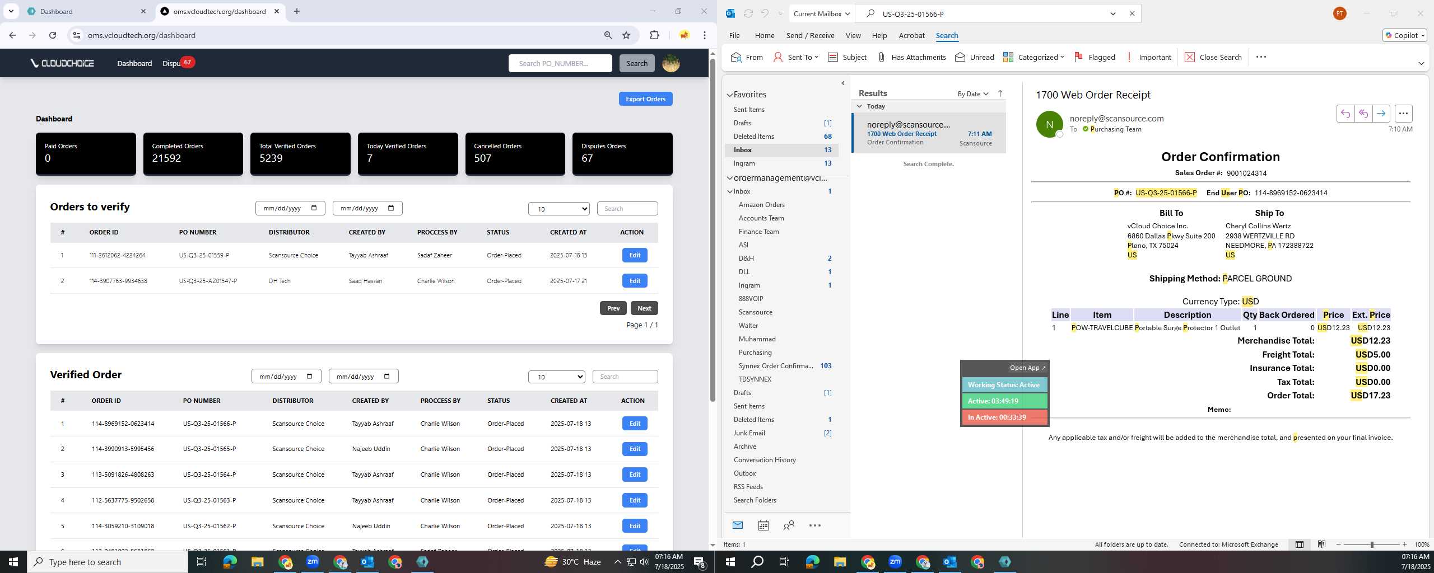Open the Categorized filter dropdown
Viewport: 1434px width, 573px height.
pos(1033,57)
